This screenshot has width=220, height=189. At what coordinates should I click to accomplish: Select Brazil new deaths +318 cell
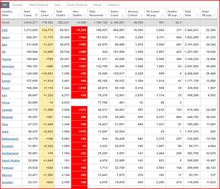click(79, 88)
